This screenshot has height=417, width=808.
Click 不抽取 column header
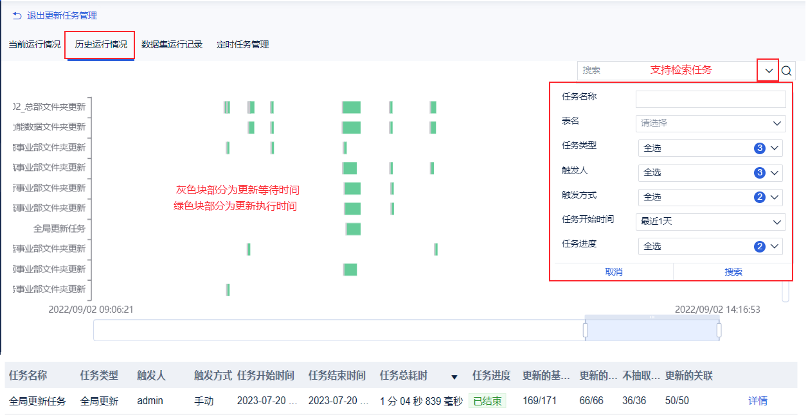coord(641,376)
